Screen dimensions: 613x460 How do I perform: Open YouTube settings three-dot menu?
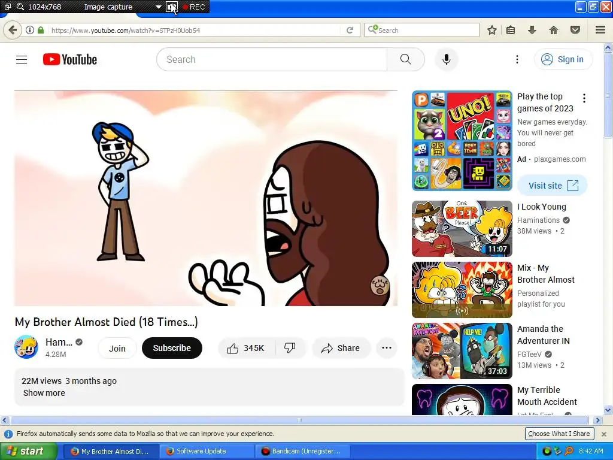click(x=517, y=59)
